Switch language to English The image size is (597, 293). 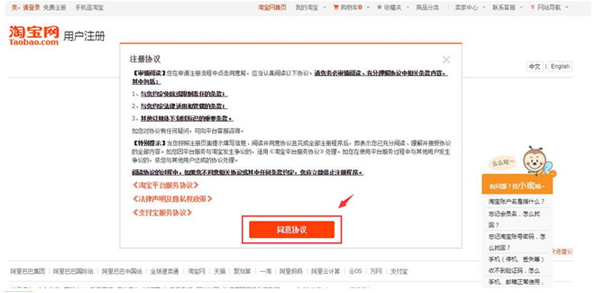pos(560,67)
